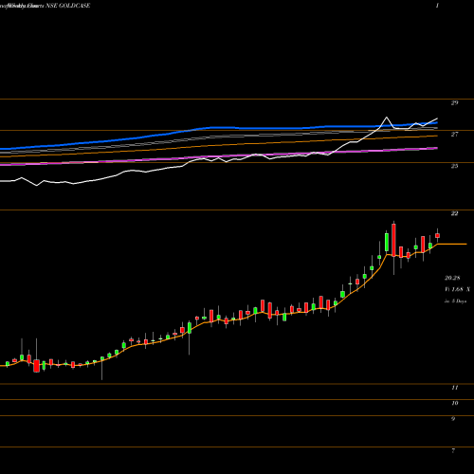Click the 'NSE GOLDCASE' chart title
The image size is (474, 474).
(x=68, y=6)
